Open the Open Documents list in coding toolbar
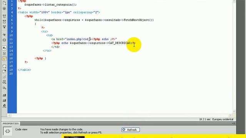This screenshot has width=246, height=138. [x=4, y=3]
